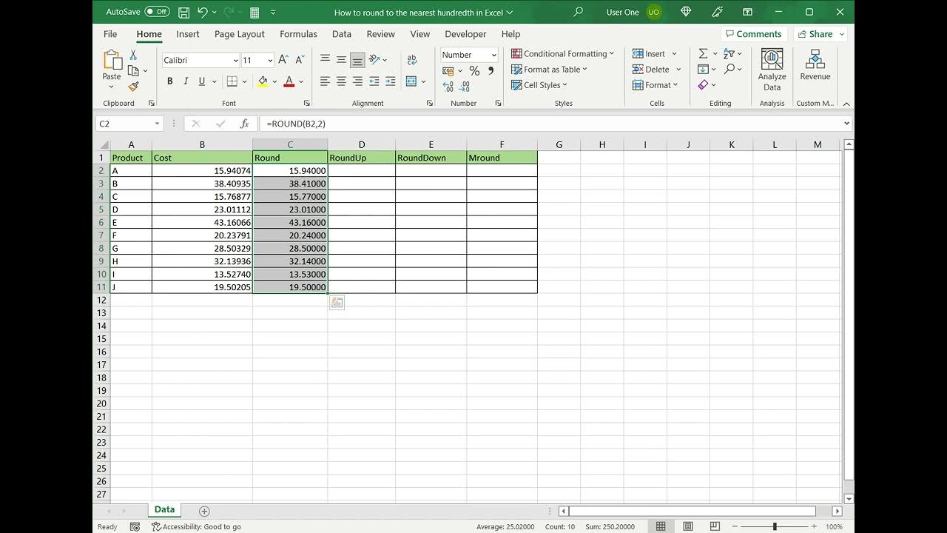Screen dimensions: 947x533
Task: Click Decrease Indent icon
Action: (374, 81)
